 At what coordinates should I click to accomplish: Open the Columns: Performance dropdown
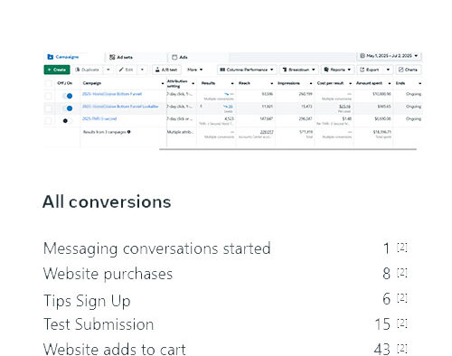click(247, 70)
